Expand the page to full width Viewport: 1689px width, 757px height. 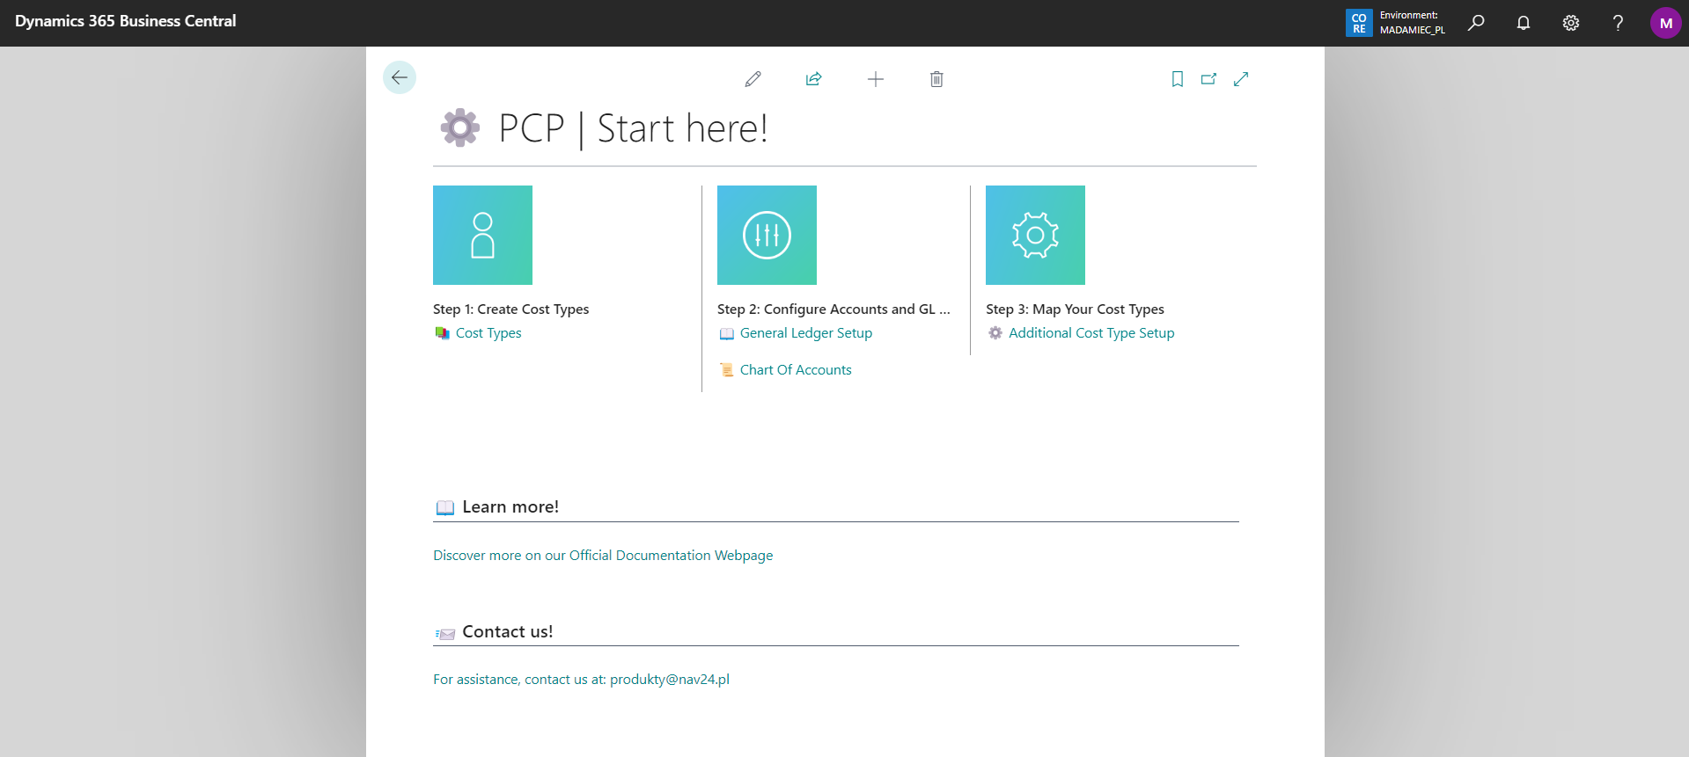coord(1241,79)
